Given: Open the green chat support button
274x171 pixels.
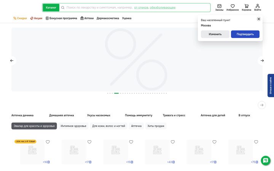Looking at the screenshot, I should coord(266,160).
